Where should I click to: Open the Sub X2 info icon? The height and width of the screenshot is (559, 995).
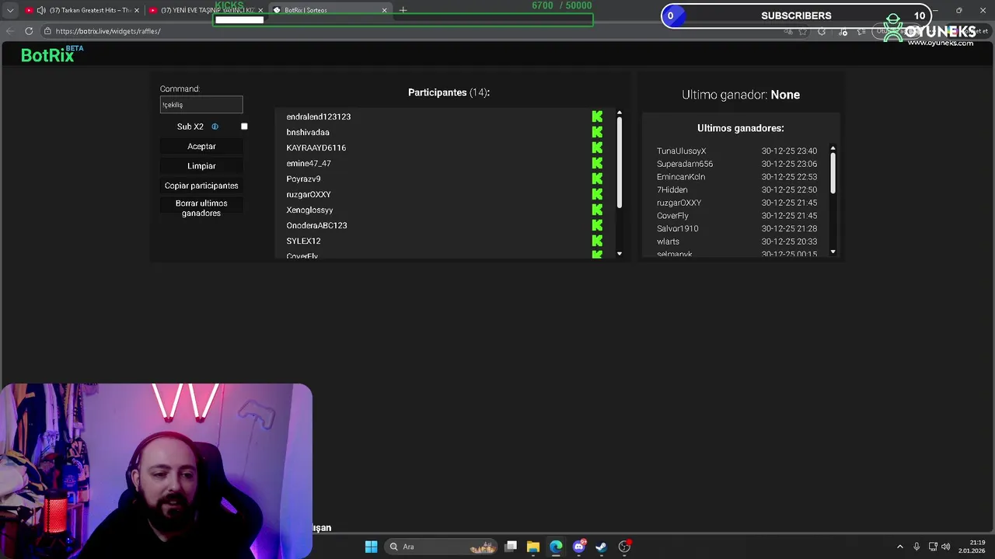tap(215, 127)
